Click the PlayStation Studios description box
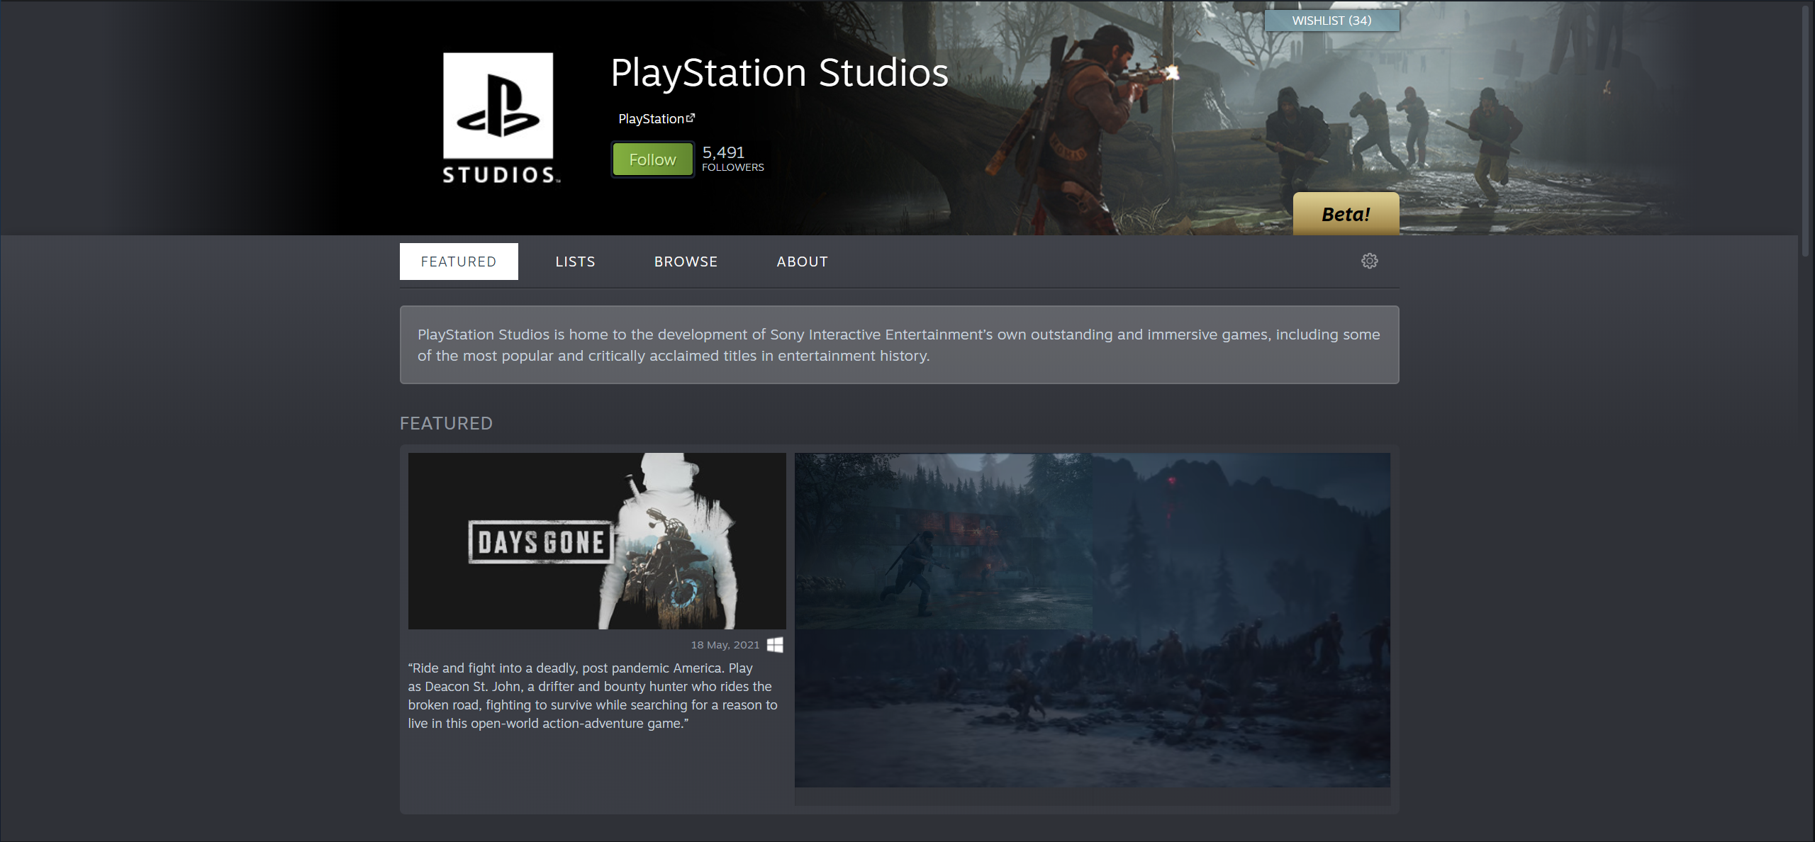Viewport: 1815px width, 842px height. point(899,344)
